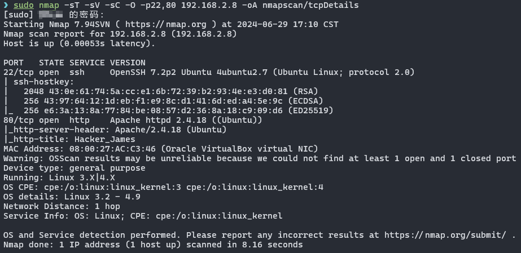
Task: Click the underlined sudo command word
Action: (x=24, y=6)
